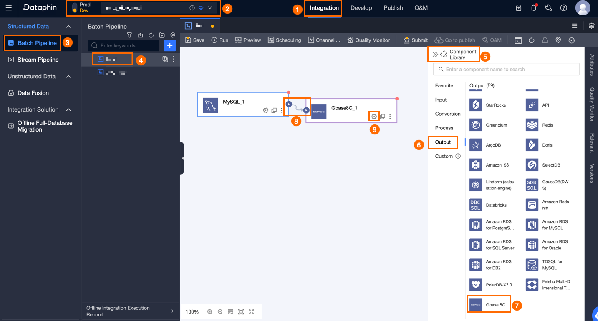The image size is (598, 321).
Task: Switch to the Integration tab
Action: point(324,8)
